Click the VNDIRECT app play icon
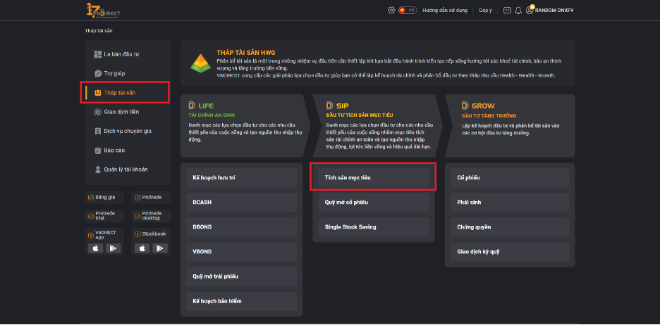Viewport: 660px width, 325px height. coord(90,235)
